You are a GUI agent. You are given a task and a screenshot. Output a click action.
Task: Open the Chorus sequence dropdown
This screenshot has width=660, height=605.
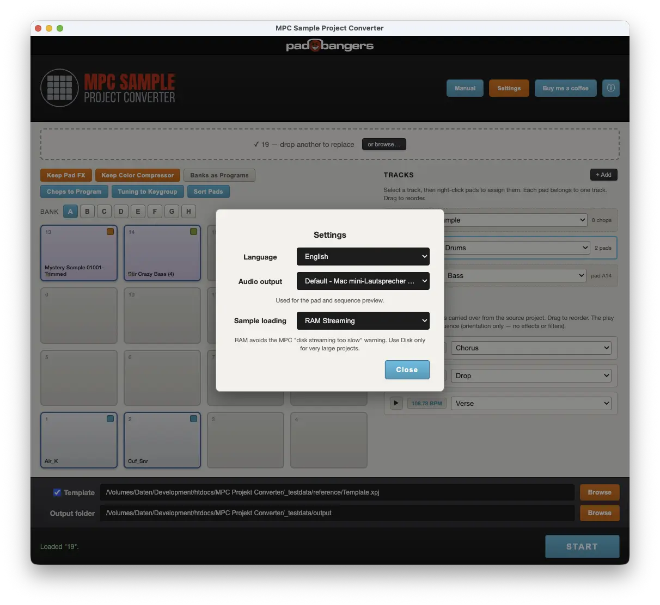pyautogui.click(x=531, y=348)
